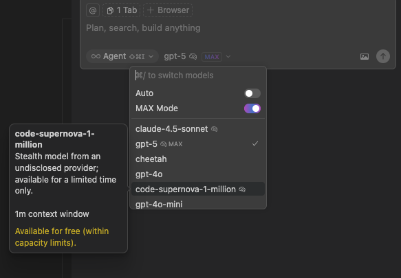The width and height of the screenshot is (401, 278).
Task: Click the bold tooltip title code-supernova-1-million
Action: 55,139
